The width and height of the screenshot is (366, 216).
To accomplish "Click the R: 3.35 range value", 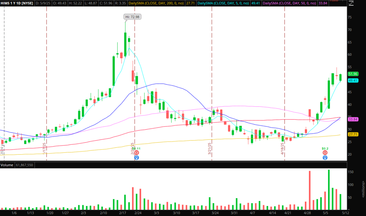I will [x=120, y=3].
